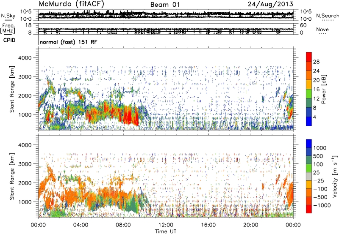Click the '12:00' time axis tick label
The width and height of the screenshot is (339, 234).
tap(166, 225)
